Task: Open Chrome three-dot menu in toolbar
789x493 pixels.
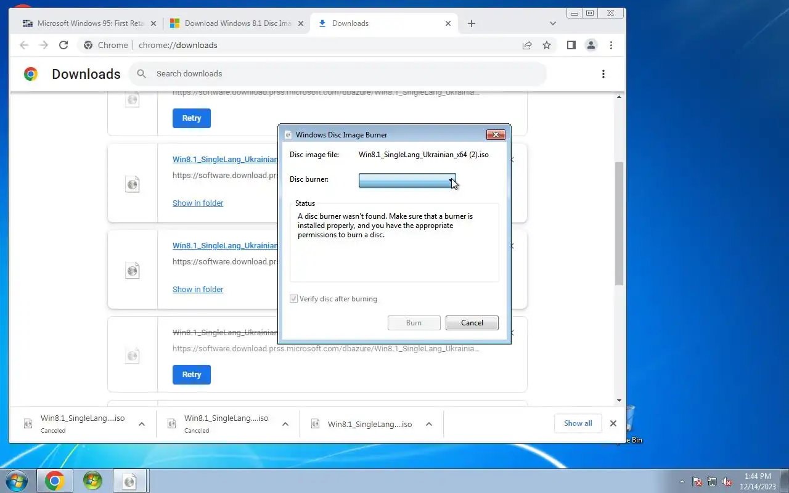Action: 611,45
